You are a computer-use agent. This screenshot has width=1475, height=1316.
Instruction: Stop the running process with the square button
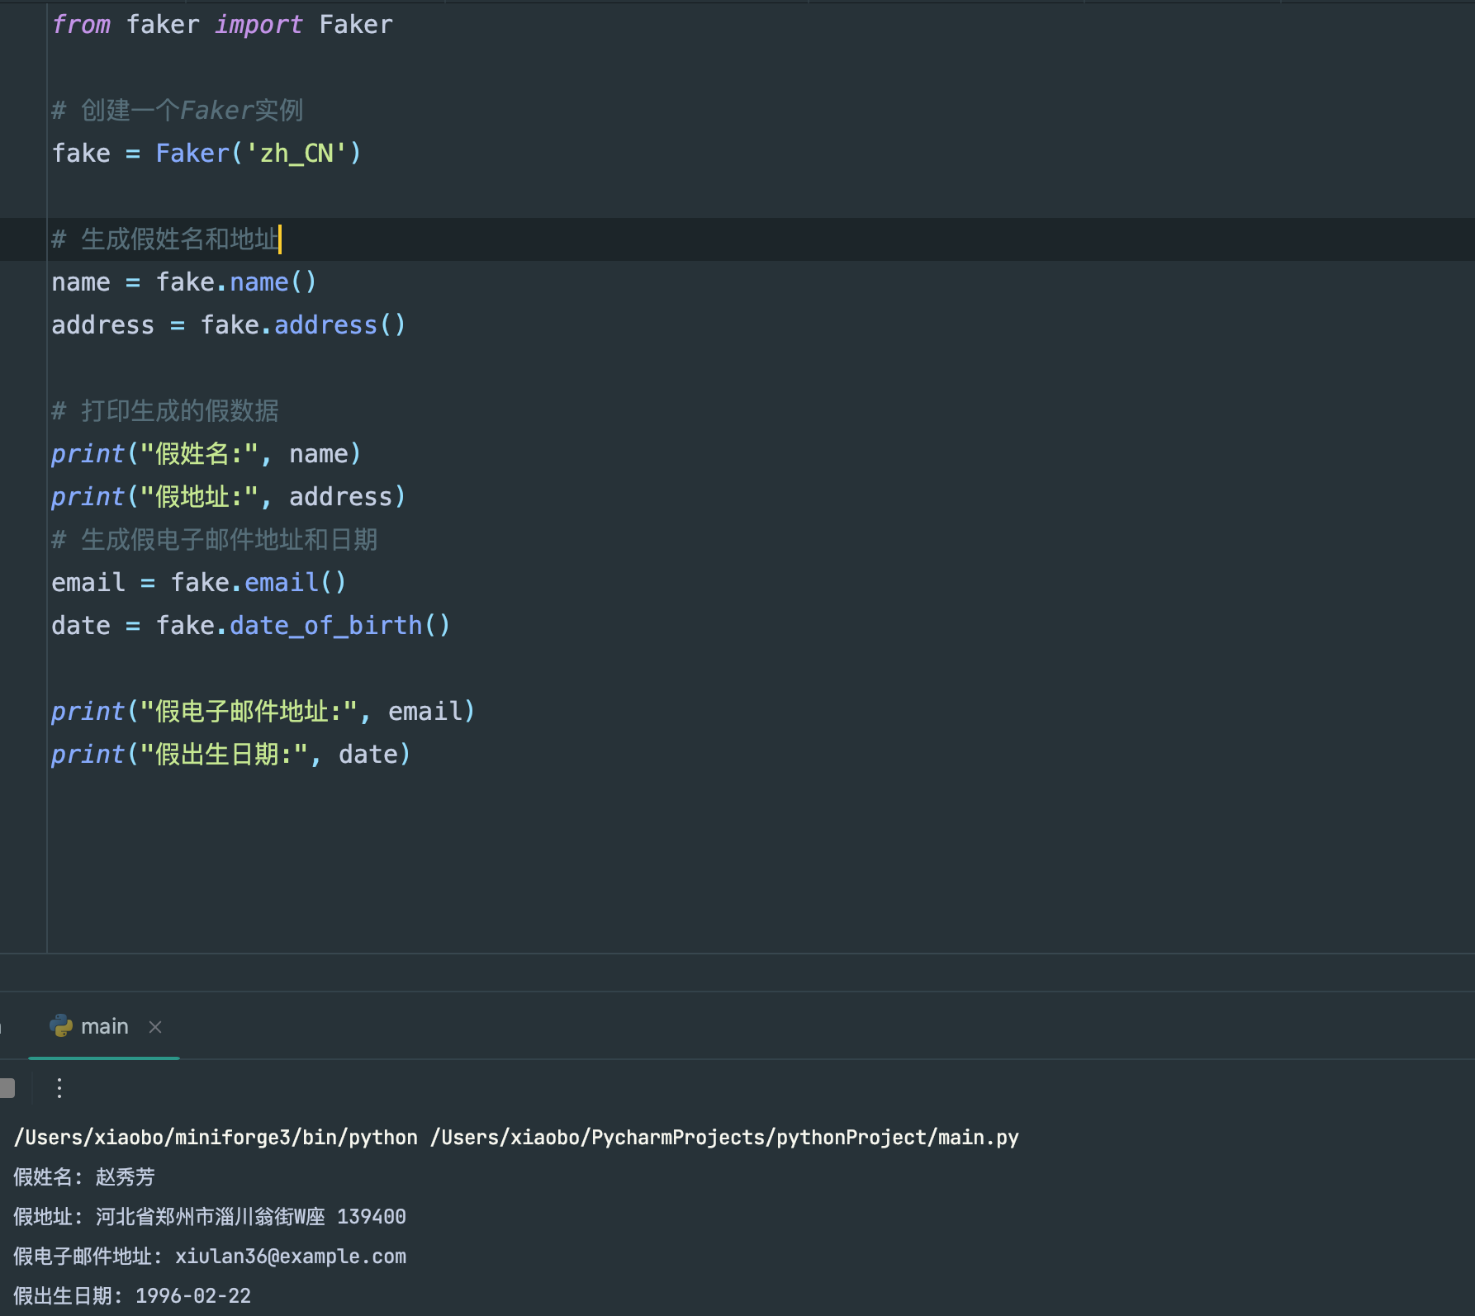(x=7, y=1088)
